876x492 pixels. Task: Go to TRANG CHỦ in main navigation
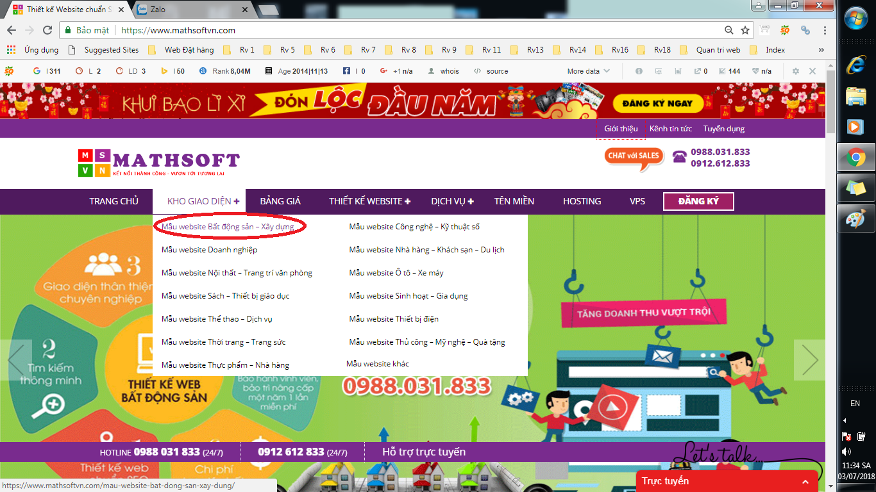[114, 201]
